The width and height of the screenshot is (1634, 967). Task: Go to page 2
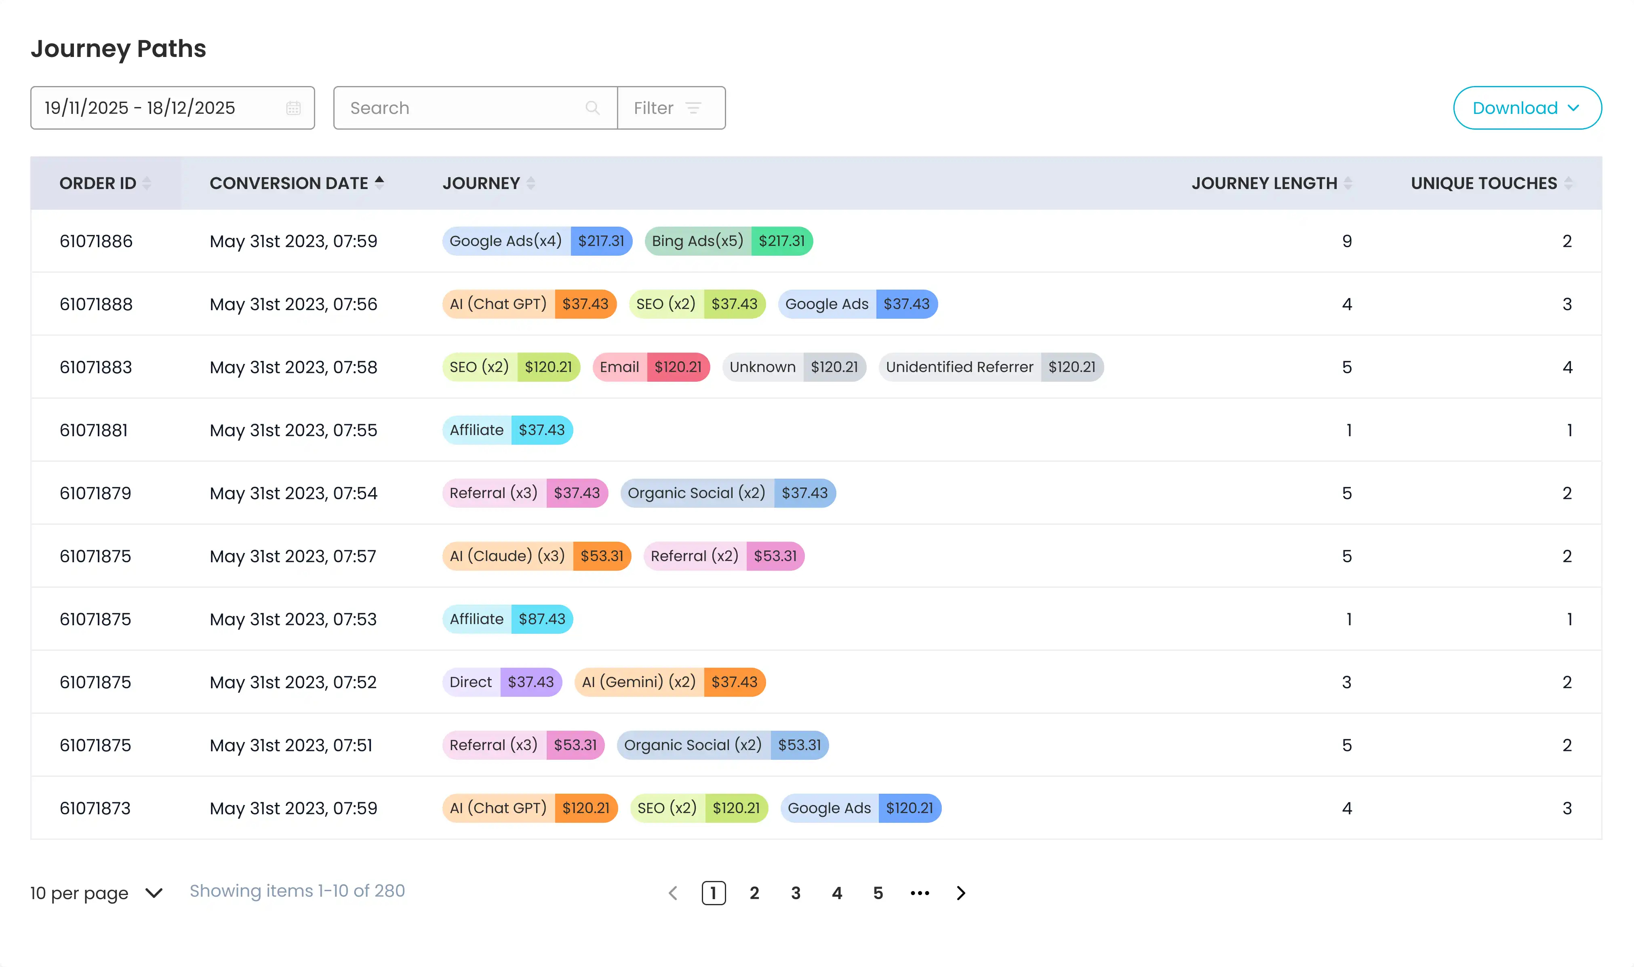755,893
